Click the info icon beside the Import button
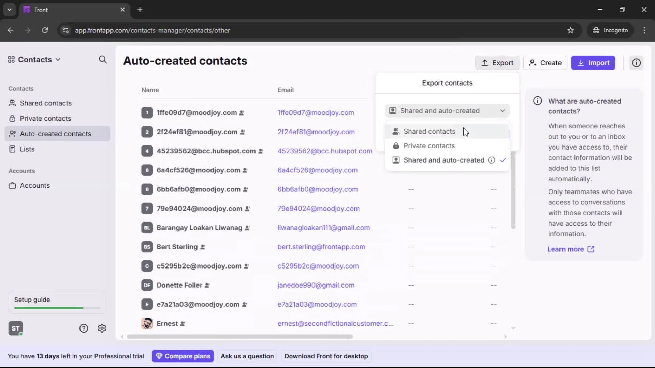This screenshot has width=655, height=368. 636,63
